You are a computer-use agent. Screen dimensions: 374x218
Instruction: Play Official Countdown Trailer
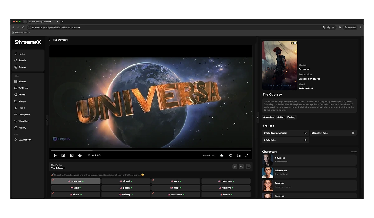tap(285, 133)
